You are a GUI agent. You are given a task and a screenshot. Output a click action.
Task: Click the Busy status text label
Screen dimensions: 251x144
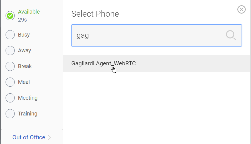point(24,35)
